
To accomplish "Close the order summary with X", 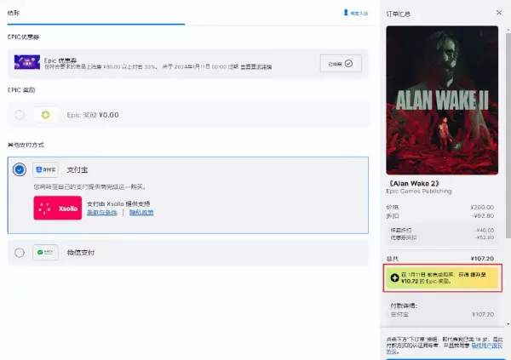I will pos(499,13).
